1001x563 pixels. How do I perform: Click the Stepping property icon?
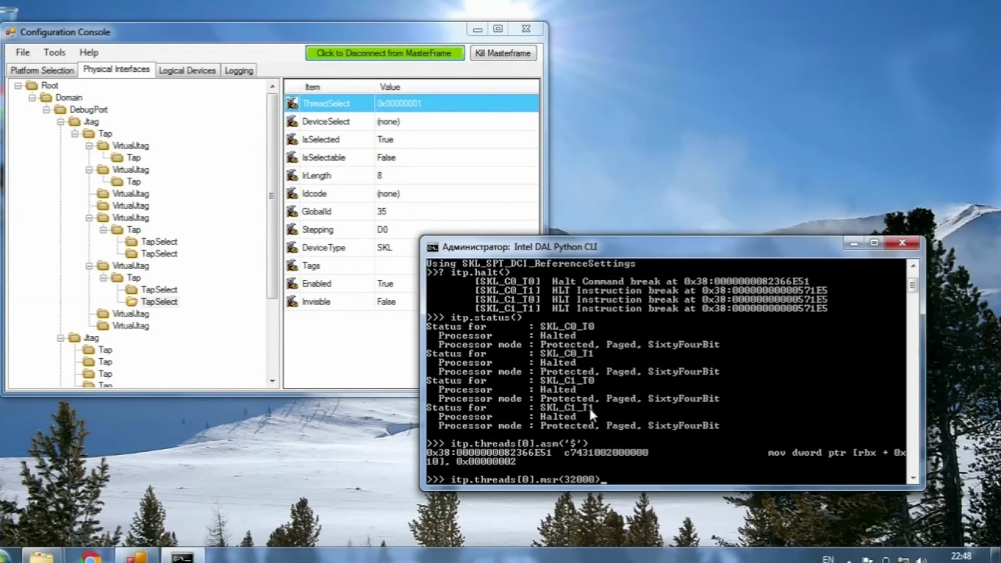click(x=292, y=229)
